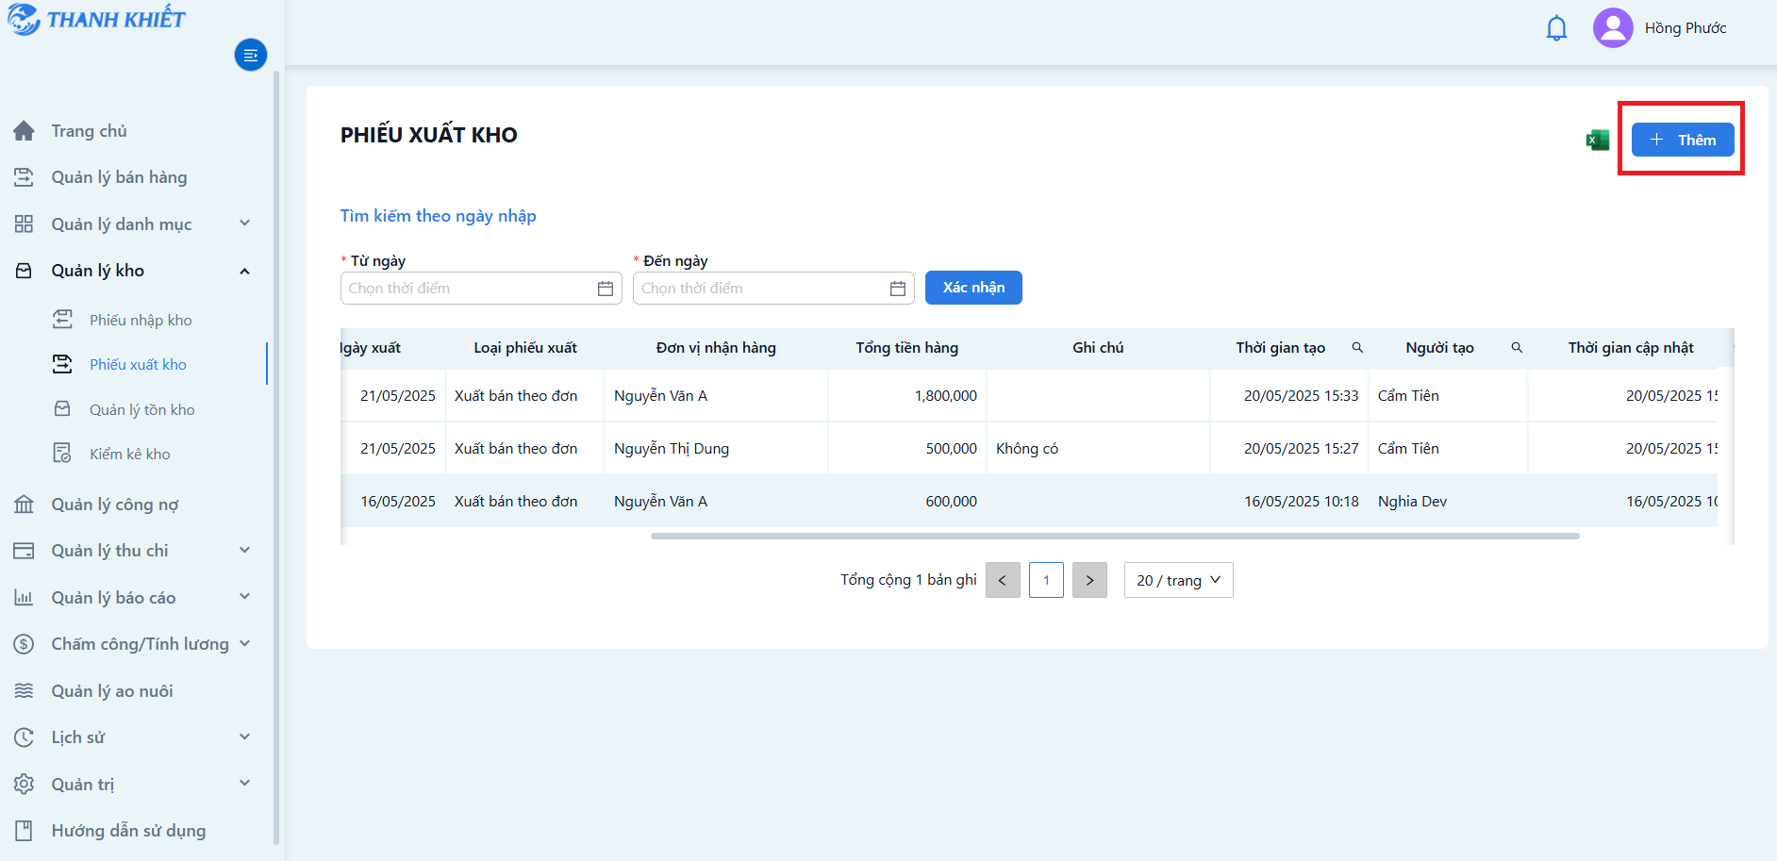Click the clock icon for Lịch sử
Image resolution: width=1777 pixels, height=861 pixels.
pos(25,737)
